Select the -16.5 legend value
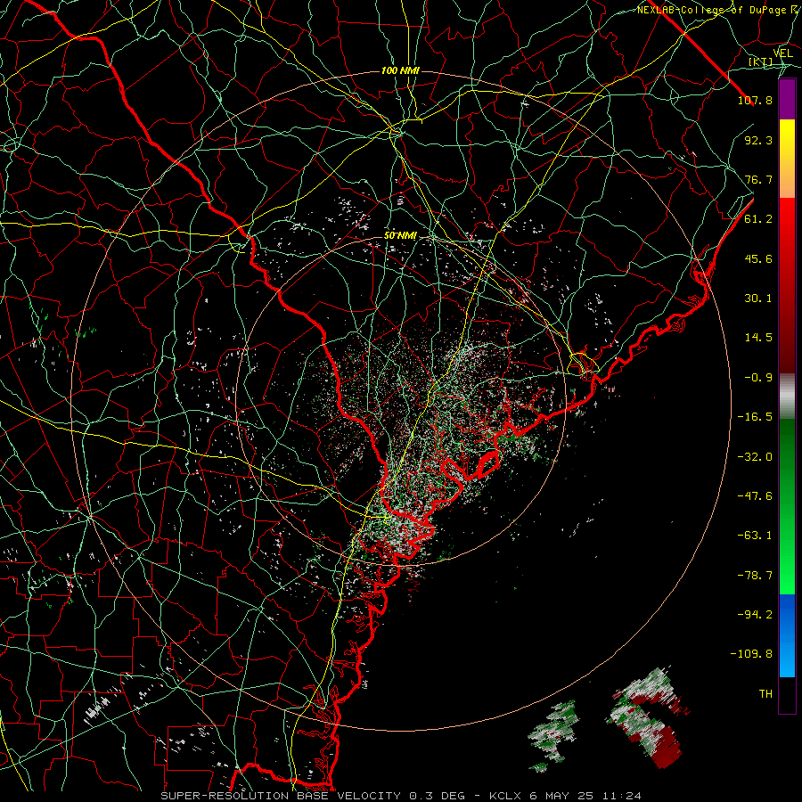The image size is (802, 802). (755, 417)
